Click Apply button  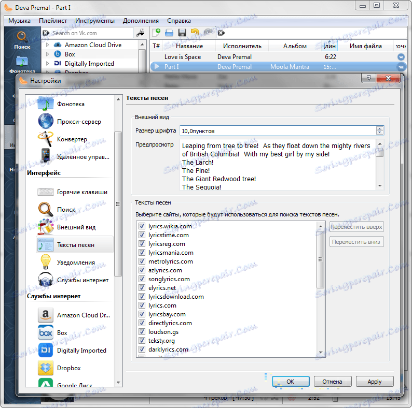[375, 382]
